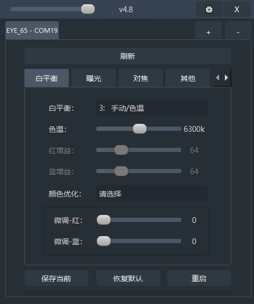Click the 微调-红 slider handle
Screen dimensions: 254x304
[x=104, y=220]
